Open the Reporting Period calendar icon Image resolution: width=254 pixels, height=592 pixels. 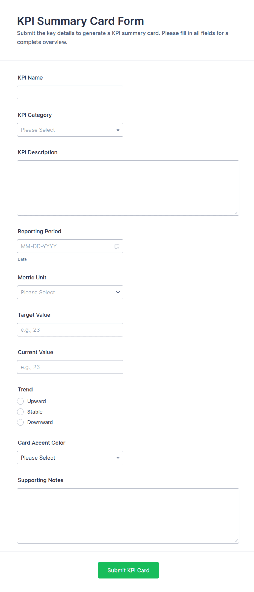pyautogui.click(x=117, y=246)
